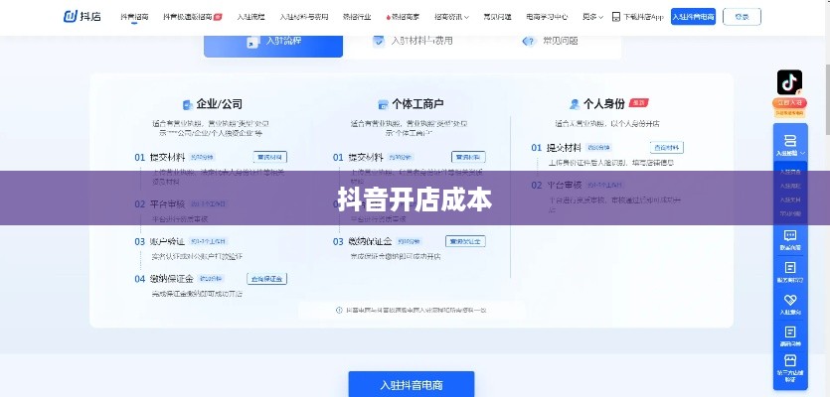Click the second document sidebar icon near bottom
This screenshot has height=397, width=830.
coord(790,331)
